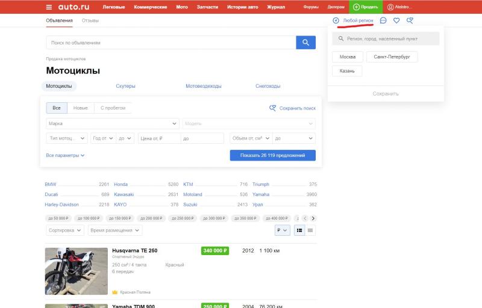
Task: Select the Скутеры category tab
Action: [125, 86]
